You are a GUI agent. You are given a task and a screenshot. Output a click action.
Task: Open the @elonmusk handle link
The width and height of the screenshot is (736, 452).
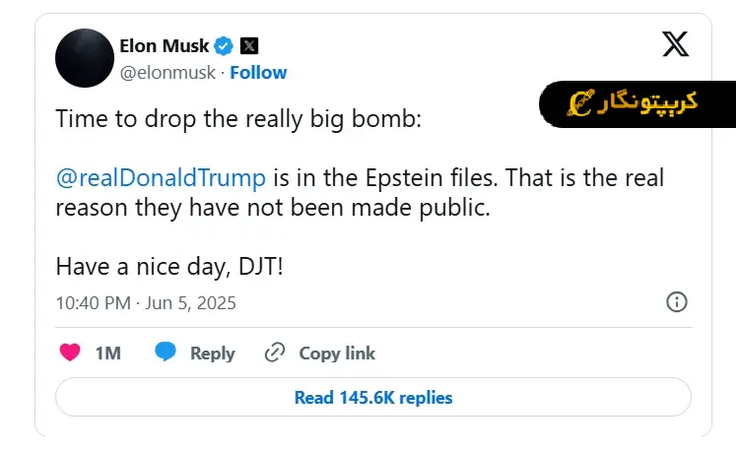167,73
